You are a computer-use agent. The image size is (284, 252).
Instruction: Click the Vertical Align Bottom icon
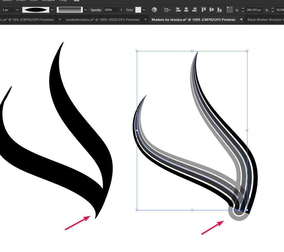[x=220, y=10]
